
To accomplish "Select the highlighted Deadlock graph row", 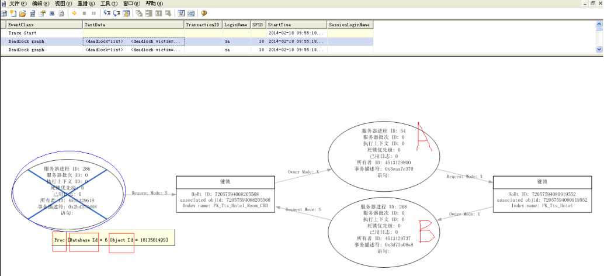I will click(187, 42).
